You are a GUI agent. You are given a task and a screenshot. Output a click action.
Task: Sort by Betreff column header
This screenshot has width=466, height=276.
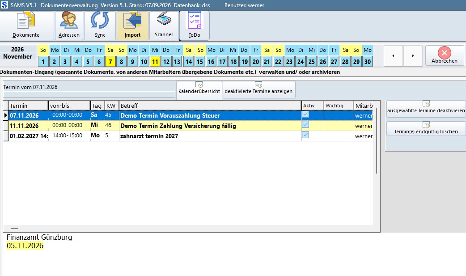[210, 106]
